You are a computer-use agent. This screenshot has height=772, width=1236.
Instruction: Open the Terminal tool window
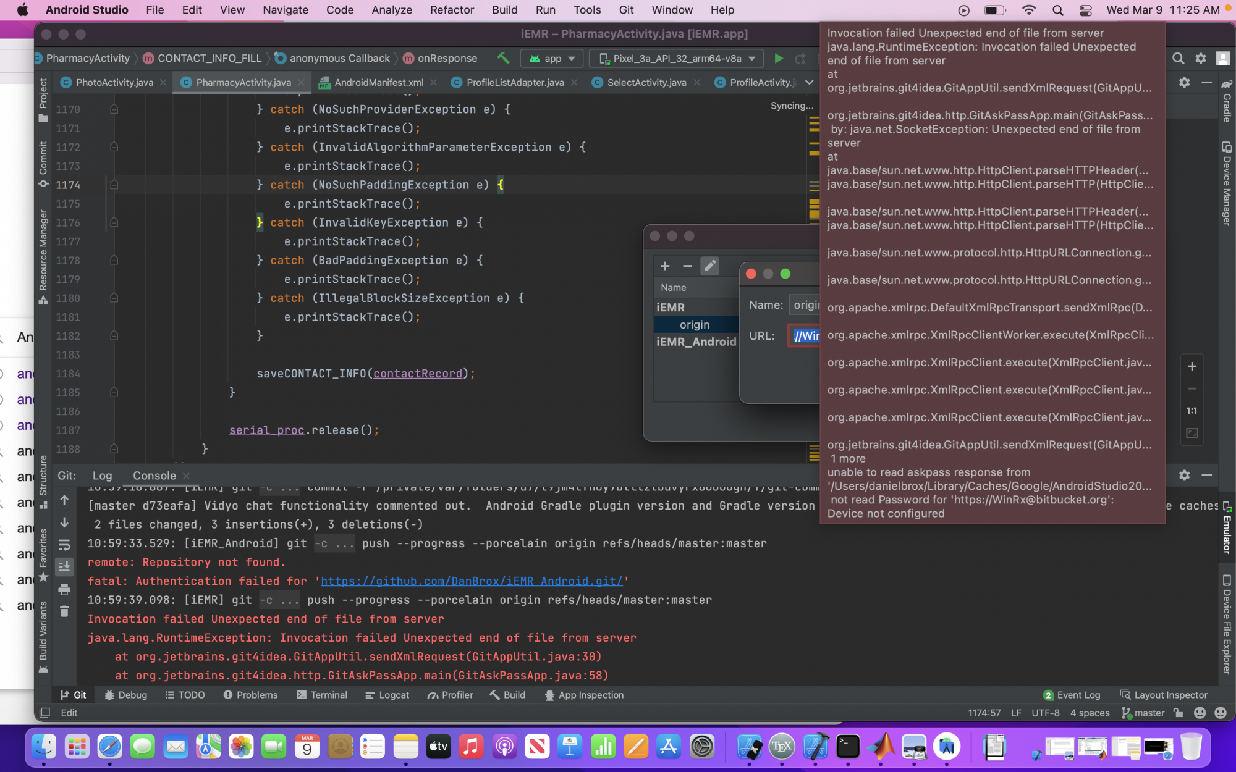[322, 695]
